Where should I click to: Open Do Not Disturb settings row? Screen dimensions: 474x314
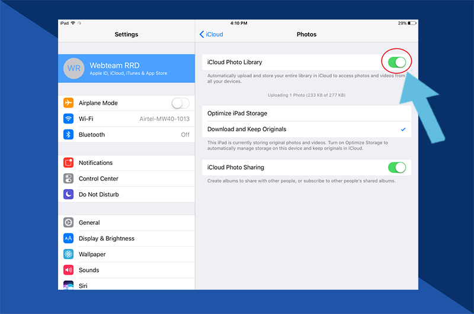coord(126,194)
